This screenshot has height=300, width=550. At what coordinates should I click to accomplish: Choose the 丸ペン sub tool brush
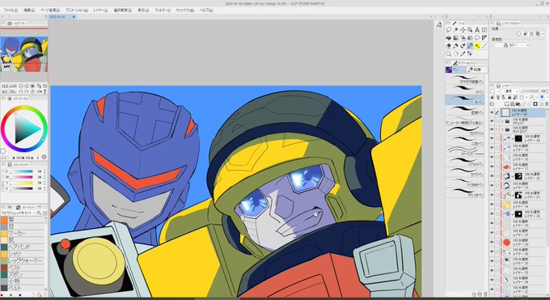[x=465, y=99]
